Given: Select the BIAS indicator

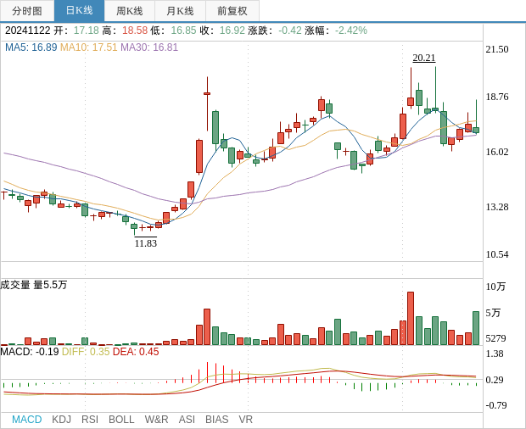Looking at the screenshot, I should coord(216,420).
